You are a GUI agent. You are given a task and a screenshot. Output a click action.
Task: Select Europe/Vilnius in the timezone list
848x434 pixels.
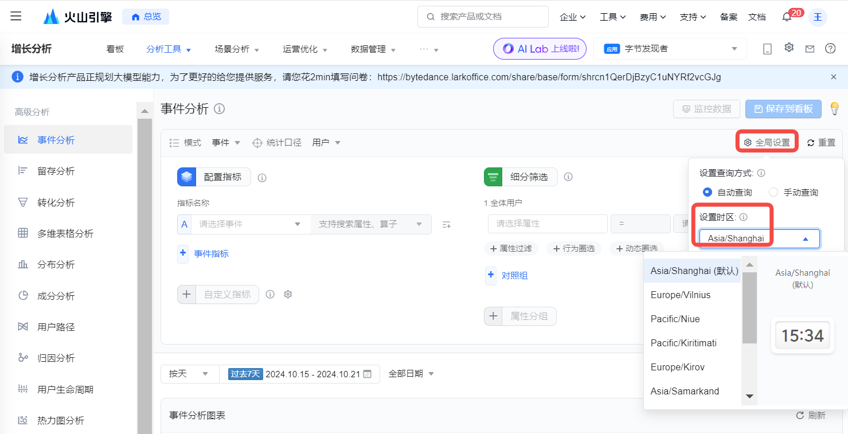[693, 295]
